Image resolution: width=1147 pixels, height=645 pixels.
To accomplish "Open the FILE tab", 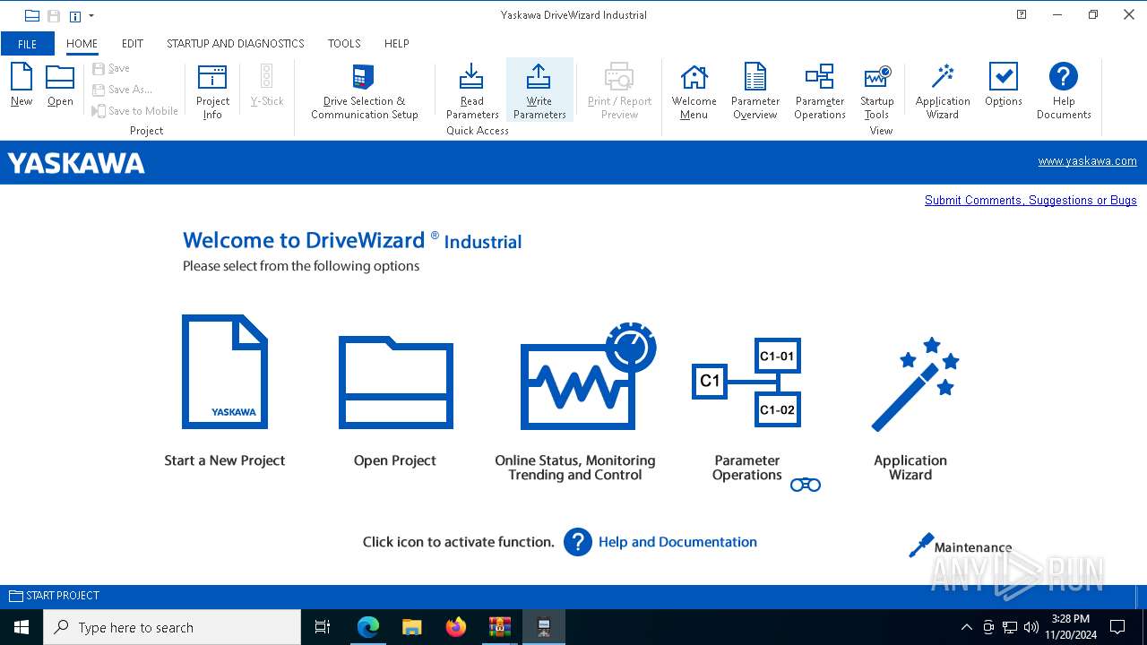I will pyautogui.click(x=28, y=44).
